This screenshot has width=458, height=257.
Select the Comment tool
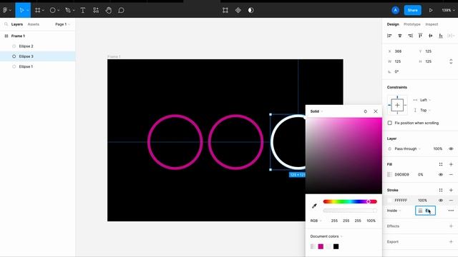tap(121, 10)
